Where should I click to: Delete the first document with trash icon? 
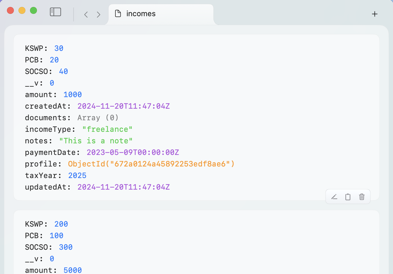tap(362, 197)
